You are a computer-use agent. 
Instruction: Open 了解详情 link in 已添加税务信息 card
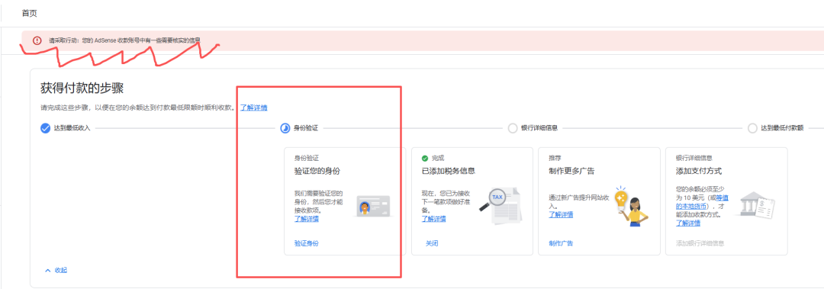click(x=433, y=219)
